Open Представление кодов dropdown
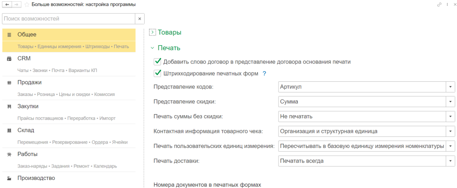Screen dimensions: 457x188 coord(451,87)
